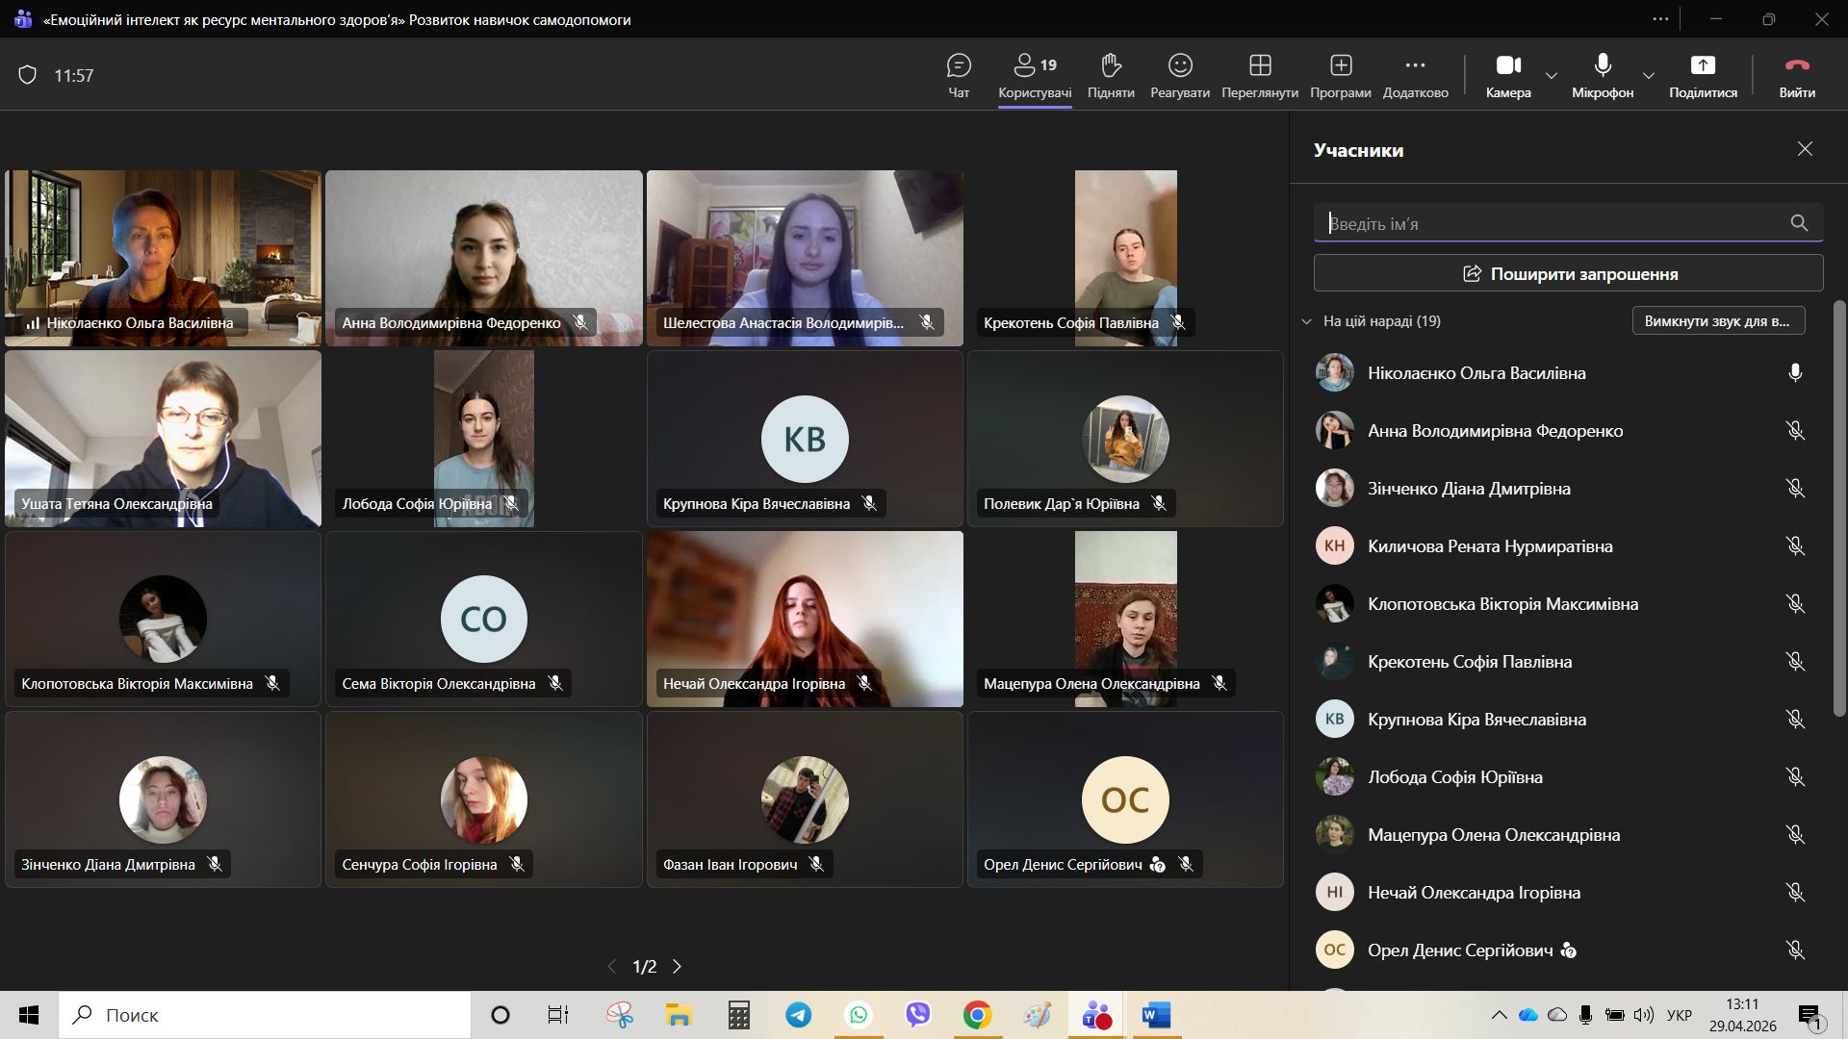Toggle the mic icon next to Ніколаєнко Ольга Василівна
Image resolution: width=1848 pixels, height=1039 pixels.
point(1795,373)
